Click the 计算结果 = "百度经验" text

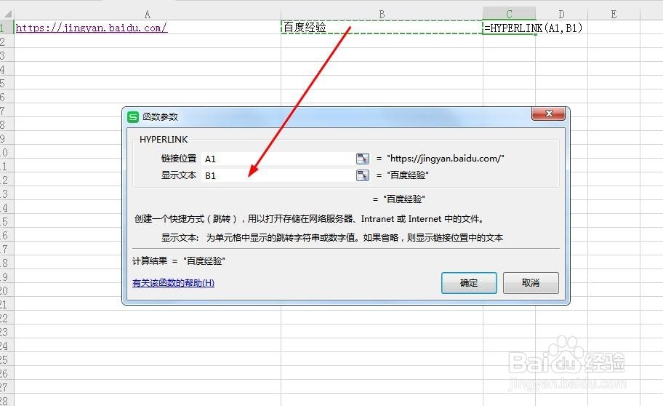[178, 260]
